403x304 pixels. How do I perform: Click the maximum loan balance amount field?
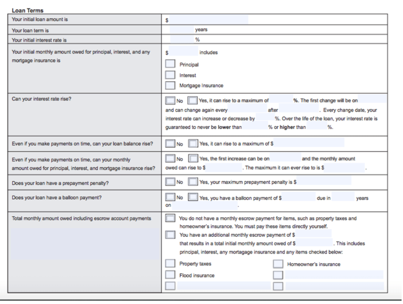point(310,144)
